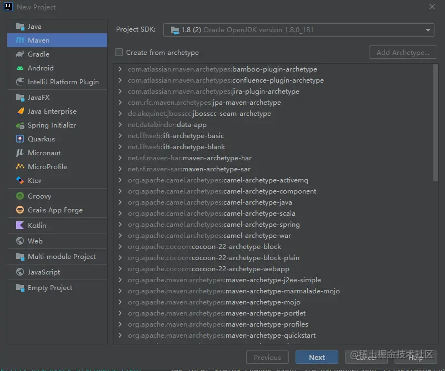Click the Java Enterprise flame icon
445x371 pixels.
pos(20,111)
